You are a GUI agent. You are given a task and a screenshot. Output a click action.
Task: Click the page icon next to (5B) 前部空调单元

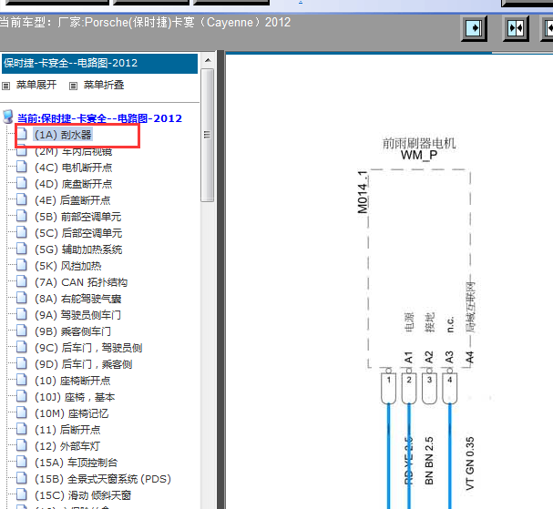pos(22,216)
